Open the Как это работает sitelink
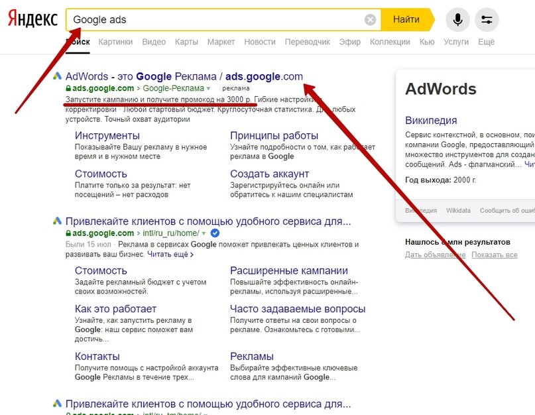This screenshot has width=535, height=415. pyautogui.click(x=115, y=309)
